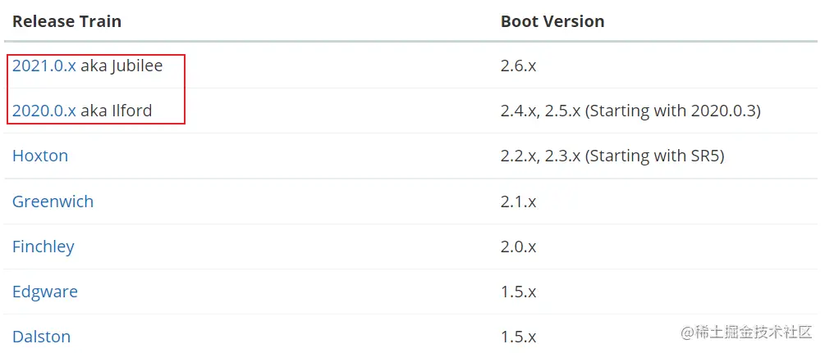Open the Dalston release train link
Viewport: 825px width, 353px height.
[41, 337]
